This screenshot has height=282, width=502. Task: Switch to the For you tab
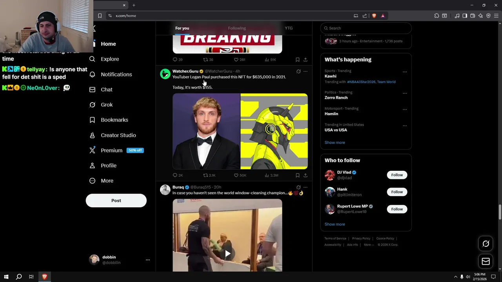182,28
